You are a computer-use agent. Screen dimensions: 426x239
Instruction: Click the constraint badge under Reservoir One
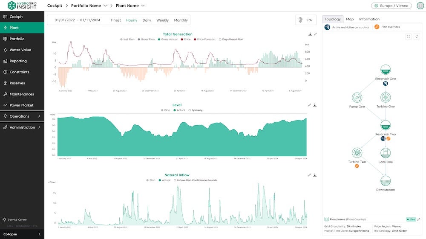[386, 83]
